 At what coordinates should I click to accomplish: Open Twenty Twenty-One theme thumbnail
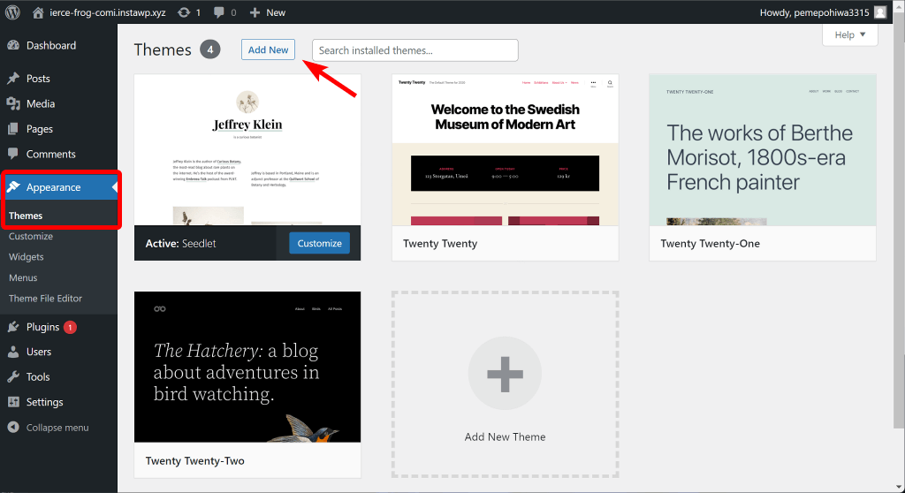763,150
